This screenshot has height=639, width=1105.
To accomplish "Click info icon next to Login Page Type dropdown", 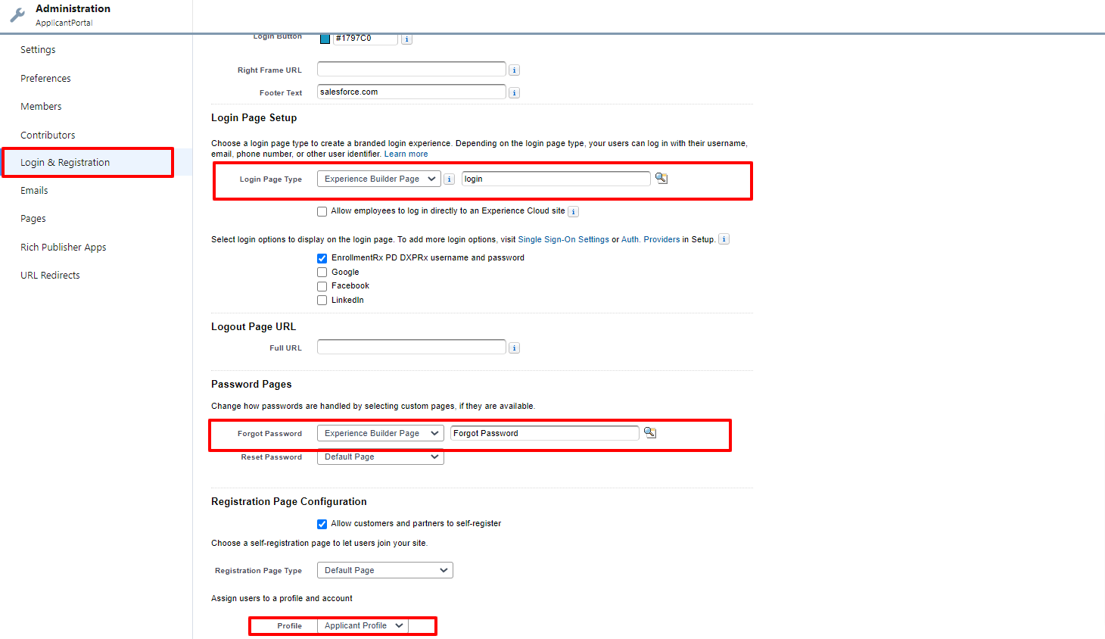I will (x=449, y=179).
